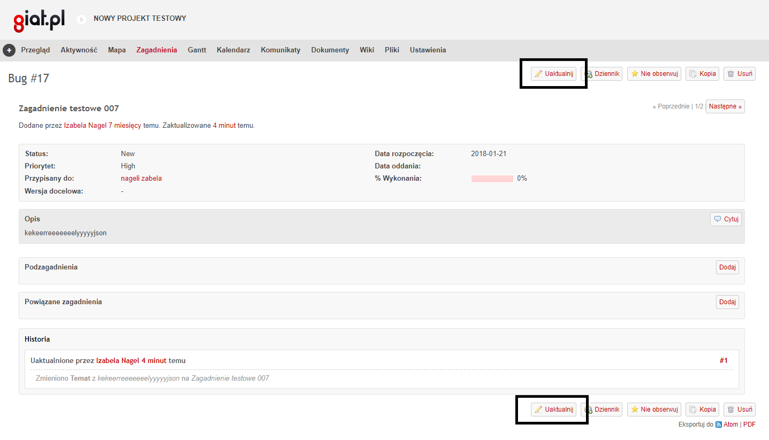Click top Kopia button

pos(702,74)
